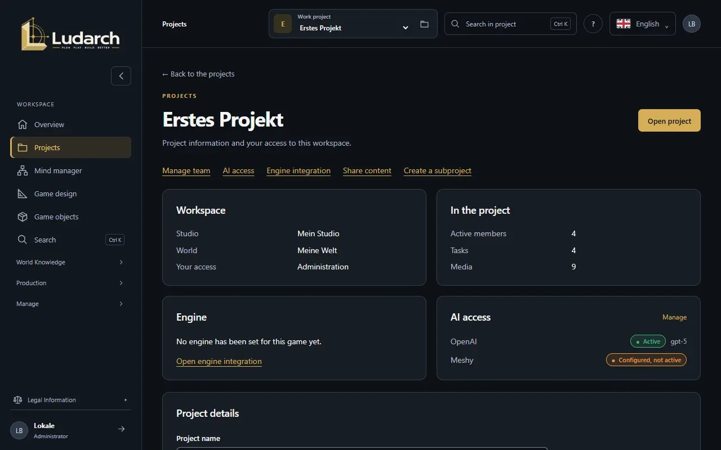Click the Ludarch logo
Image resolution: width=721 pixels, height=450 pixels.
[x=70, y=34]
